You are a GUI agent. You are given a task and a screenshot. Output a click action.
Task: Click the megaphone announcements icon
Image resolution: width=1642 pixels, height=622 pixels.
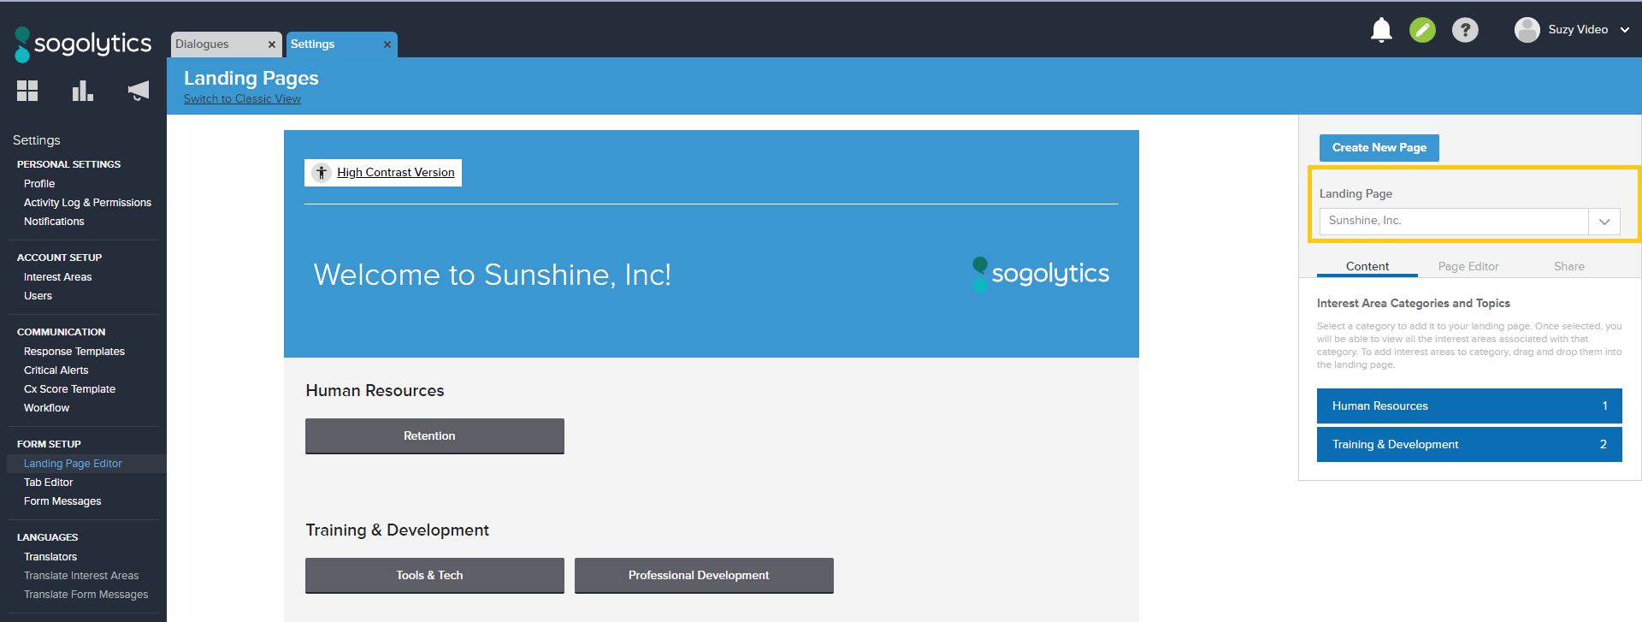[x=138, y=91]
